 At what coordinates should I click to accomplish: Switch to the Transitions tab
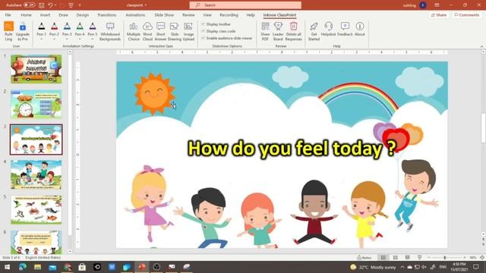click(x=106, y=15)
